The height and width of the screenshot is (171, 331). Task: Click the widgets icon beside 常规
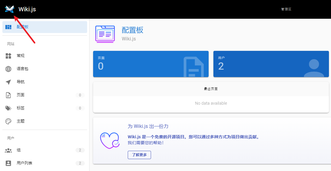pyautogui.click(x=8, y=56)
